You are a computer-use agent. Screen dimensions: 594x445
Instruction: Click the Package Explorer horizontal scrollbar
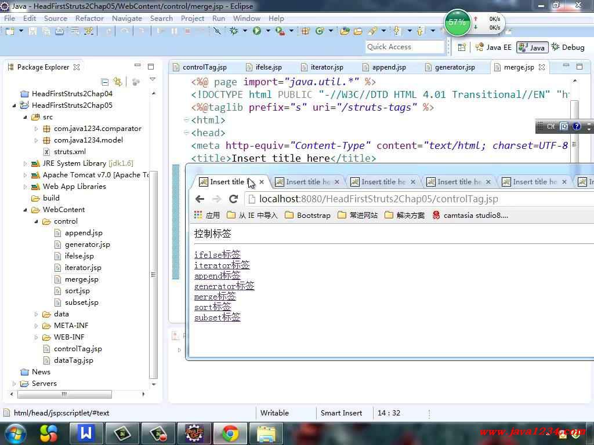[64, 394]
